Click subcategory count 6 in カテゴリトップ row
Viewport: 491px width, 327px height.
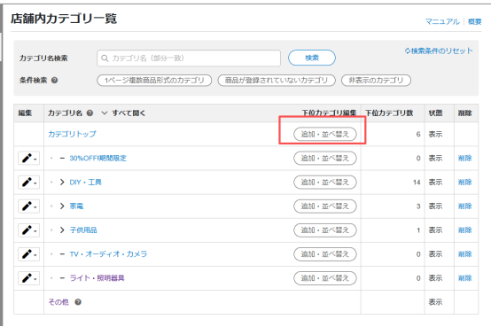pyautogui.click(x=418, y=135)
